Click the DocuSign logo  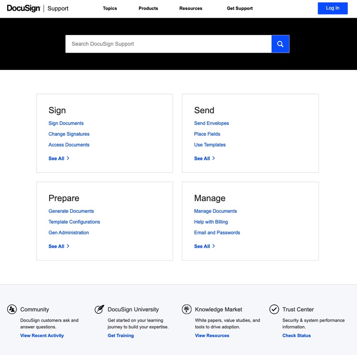pos(23,8)
